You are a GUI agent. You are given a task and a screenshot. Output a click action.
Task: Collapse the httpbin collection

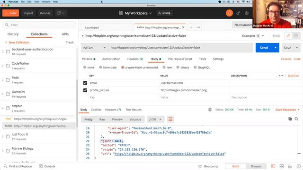3,108
